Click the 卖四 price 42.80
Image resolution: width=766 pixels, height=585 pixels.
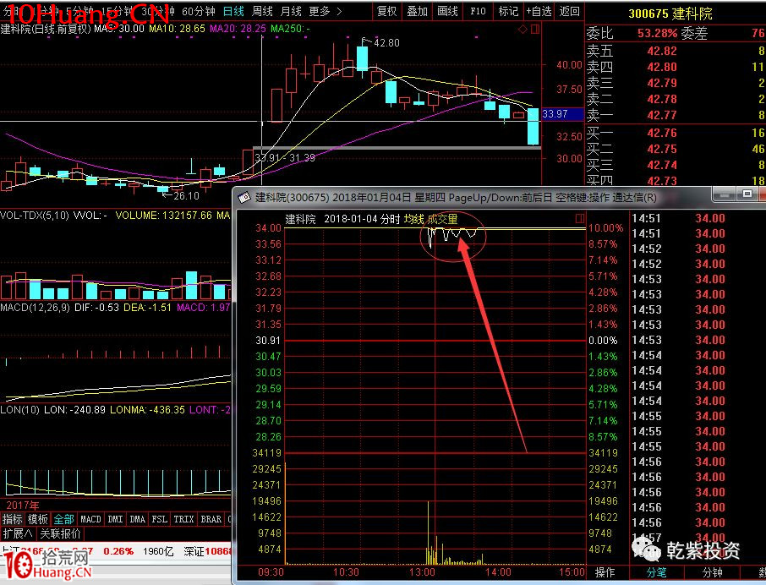pos(662,67)
